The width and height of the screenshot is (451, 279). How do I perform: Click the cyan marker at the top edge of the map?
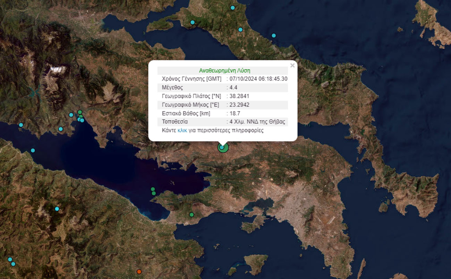tap(233, 8)
